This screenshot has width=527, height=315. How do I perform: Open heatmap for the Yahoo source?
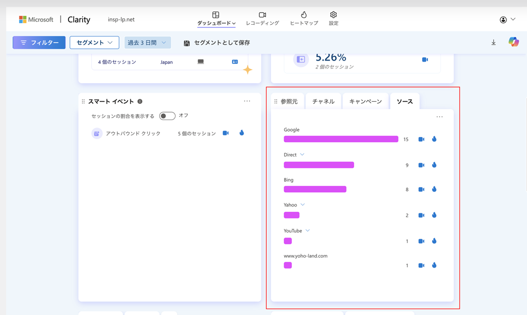[x=434, y=215]
